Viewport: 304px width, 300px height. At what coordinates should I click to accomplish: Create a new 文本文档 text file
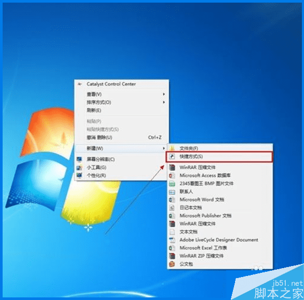(x=220, y=232)
